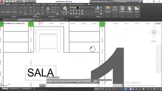
Task: Choose the Mirror (Simetría) tool
Action: click(x=34, y=11)
